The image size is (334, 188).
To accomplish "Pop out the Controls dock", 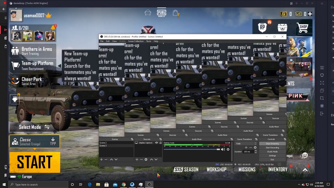I will [285, 139].
